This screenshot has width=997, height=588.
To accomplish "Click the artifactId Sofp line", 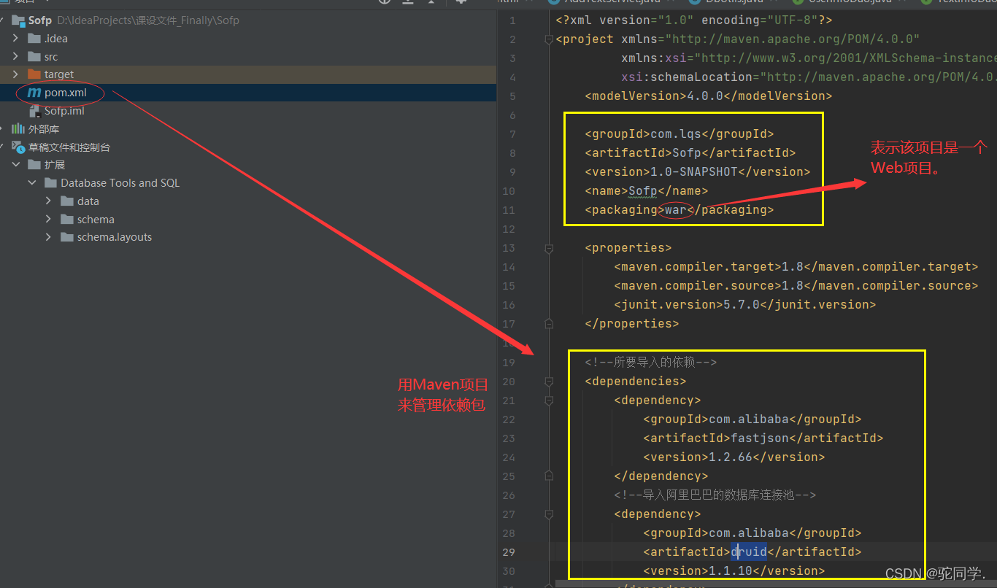I will (x=690, y=152).
